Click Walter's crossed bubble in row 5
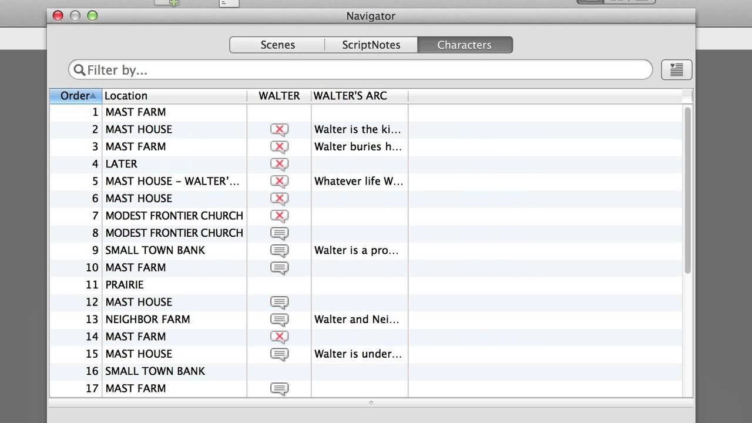Image resolution: width=752 pixels, height=423 pixels. click(279, 182)
